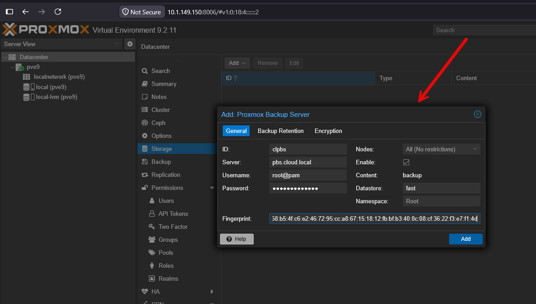The width and height of the screenshot is (536, 304).
Task: Click the Content column header
Action: click(x=493, y=78)
